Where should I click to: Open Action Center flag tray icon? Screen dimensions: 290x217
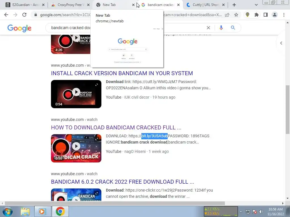(255, 212)
